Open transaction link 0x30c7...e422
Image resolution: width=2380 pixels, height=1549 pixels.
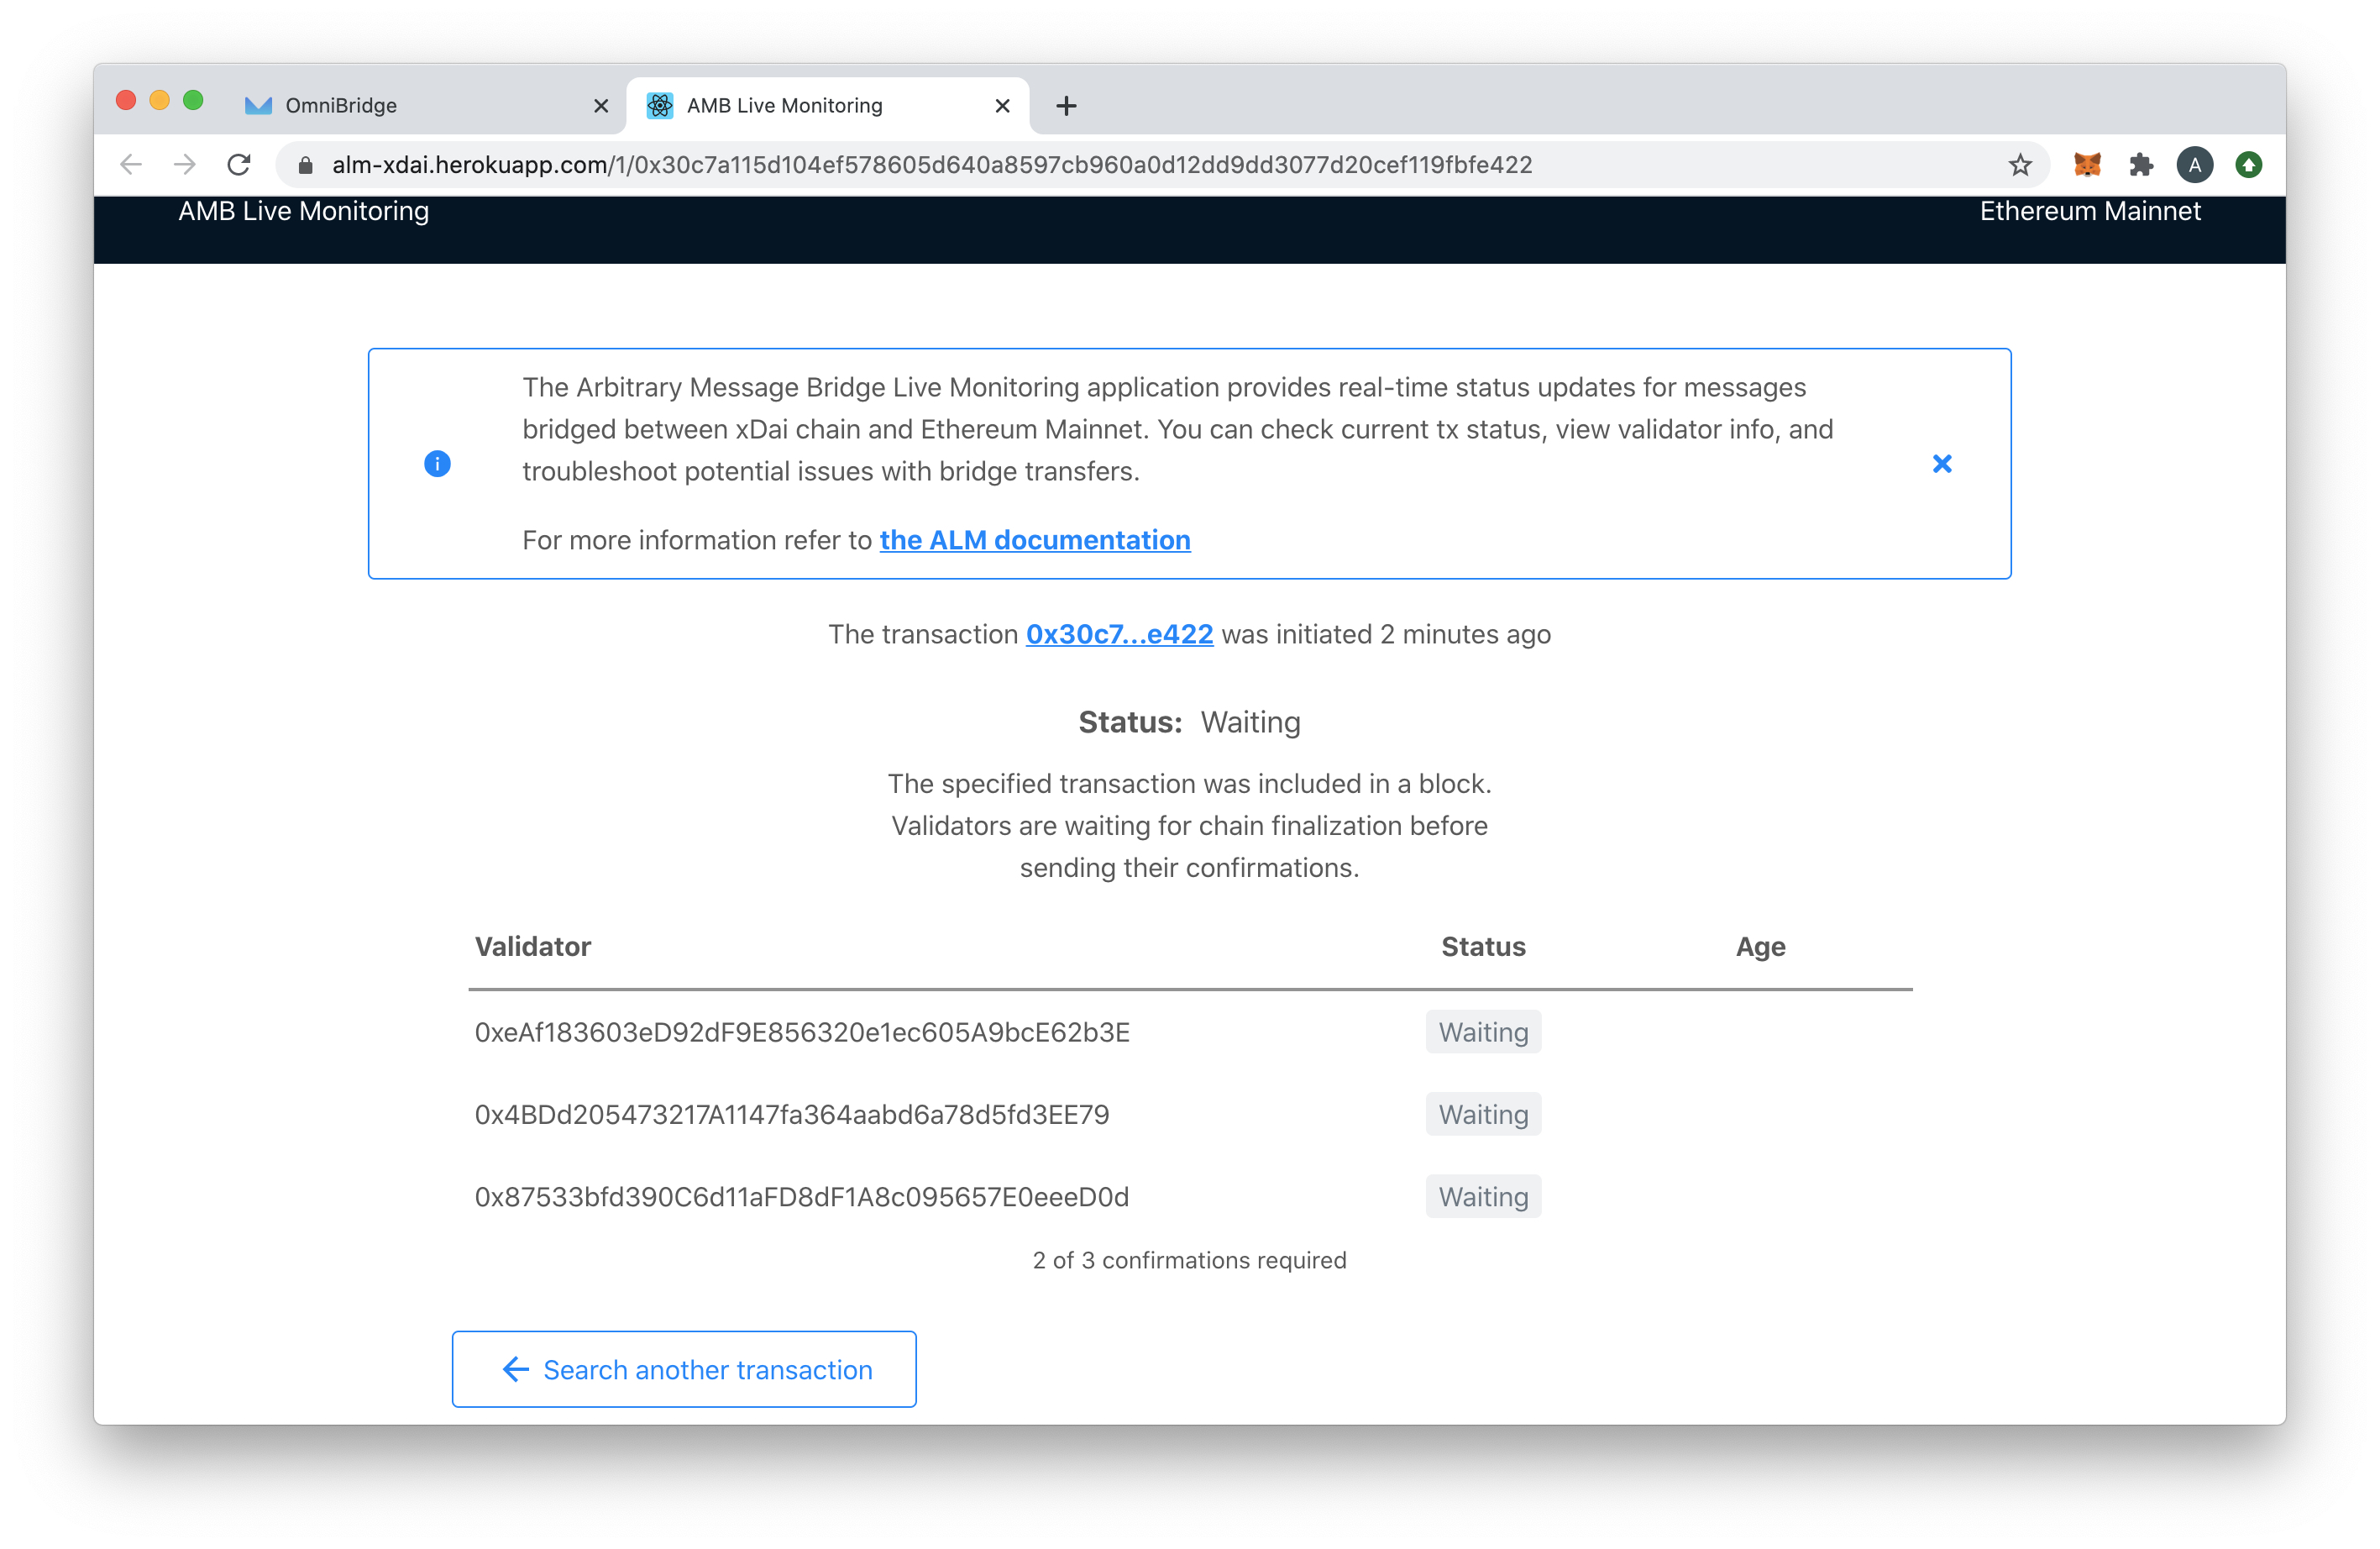[x=1120, y=635]
